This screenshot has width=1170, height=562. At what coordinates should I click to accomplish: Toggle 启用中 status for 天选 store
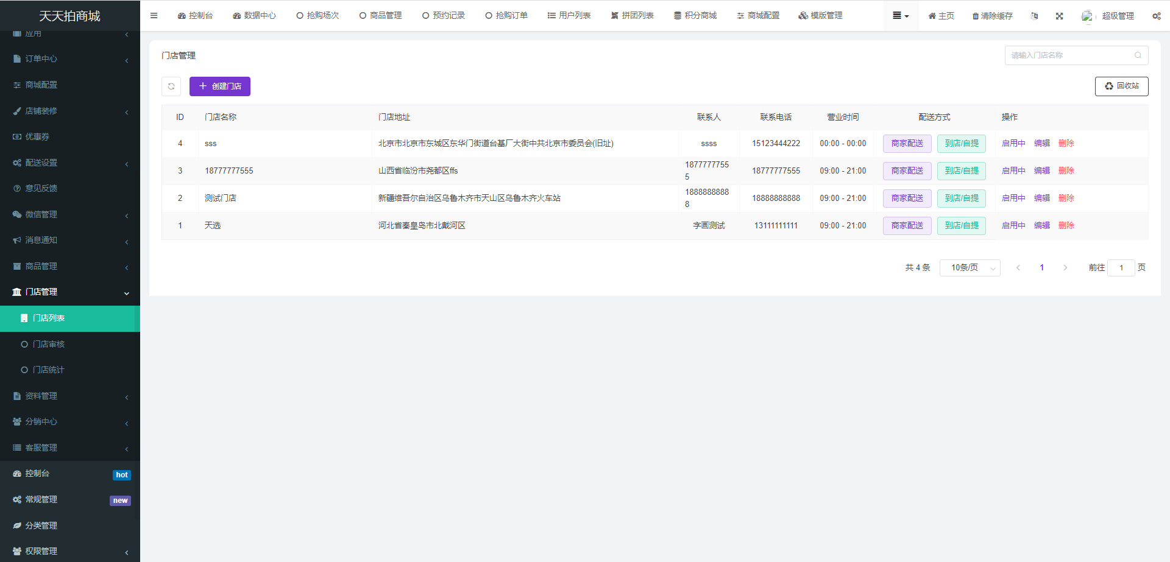(x=1013, y=226)
